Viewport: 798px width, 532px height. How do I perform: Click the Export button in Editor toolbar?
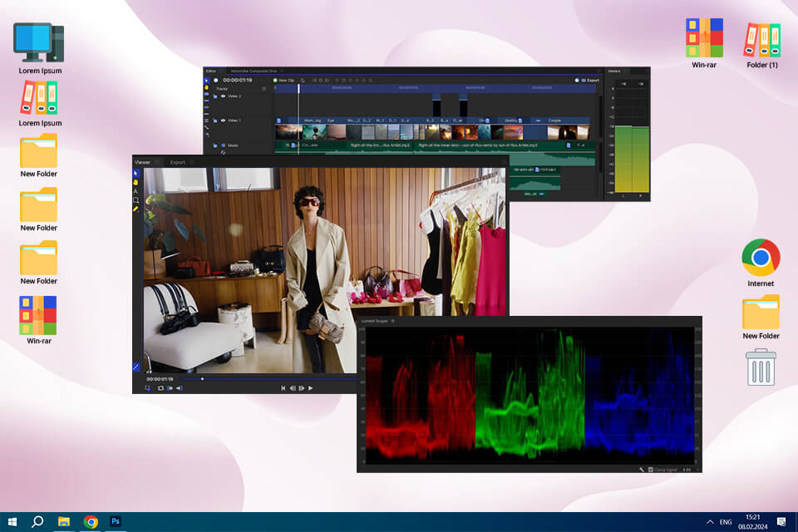[590, 81]
